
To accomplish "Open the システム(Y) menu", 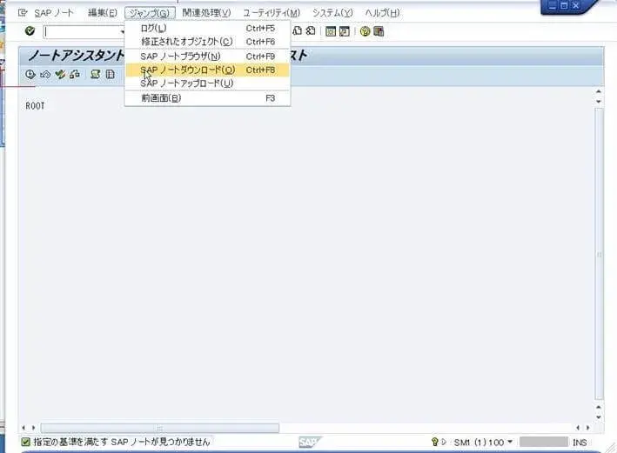I will click(333, 13).
